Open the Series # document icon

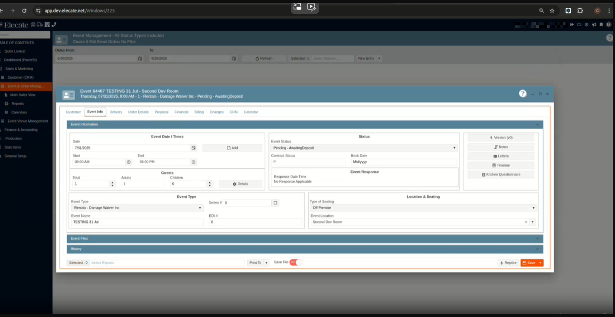(276, 203)
